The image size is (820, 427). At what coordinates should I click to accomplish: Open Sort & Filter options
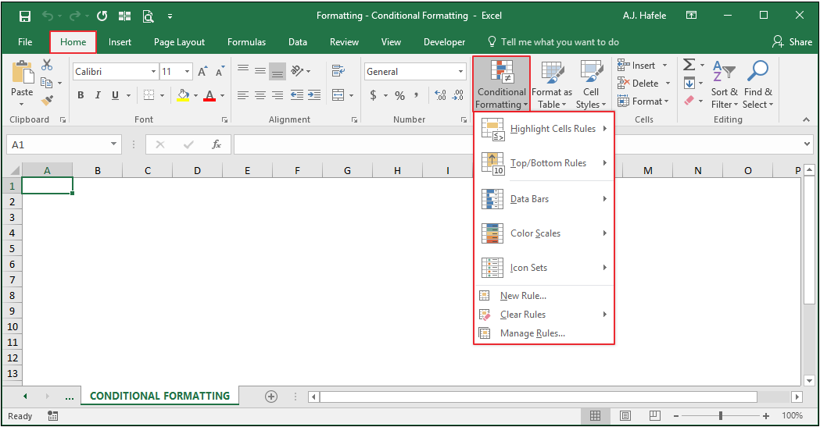pyautogui.click(x=725, y=84)
